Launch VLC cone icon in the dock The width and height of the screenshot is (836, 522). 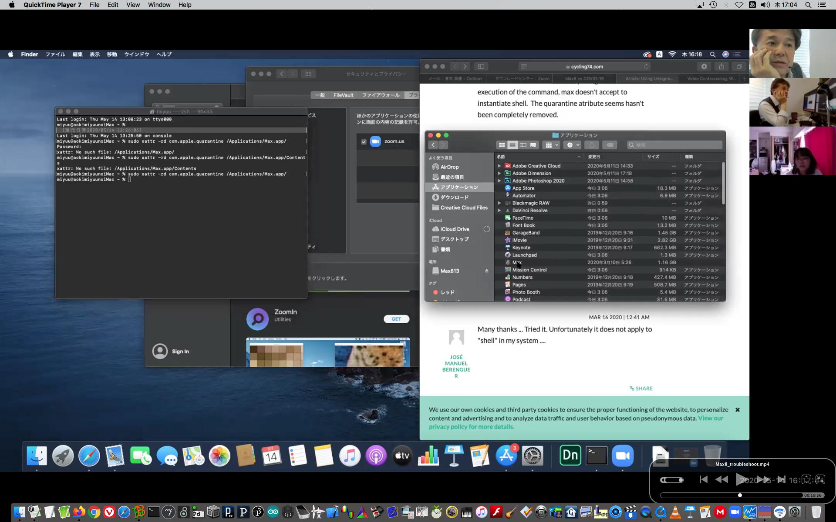675,512
